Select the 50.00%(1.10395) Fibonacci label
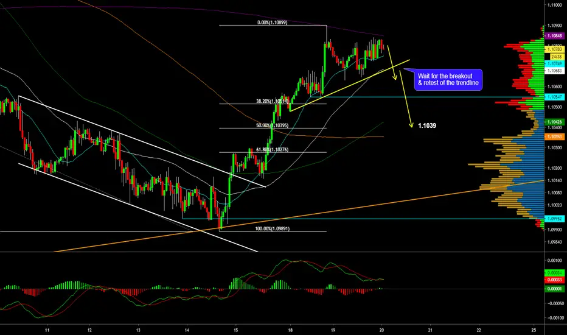This screenshot has width=567, height=335. (273, 125)
